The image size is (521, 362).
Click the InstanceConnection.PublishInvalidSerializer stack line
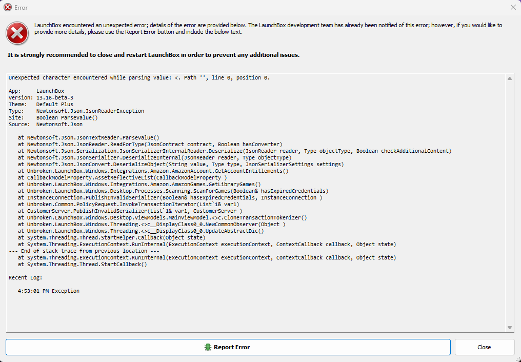(170, 197)
